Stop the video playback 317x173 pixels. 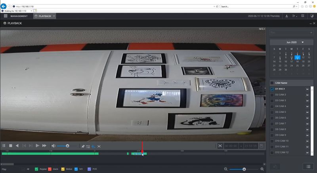(11, 146)
